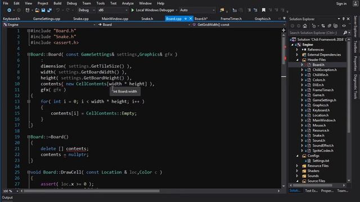This screenshot has width=360, height=202.
Task: Switch to the GameSettings.cpp tab
Action: click(x=47, y=19)
